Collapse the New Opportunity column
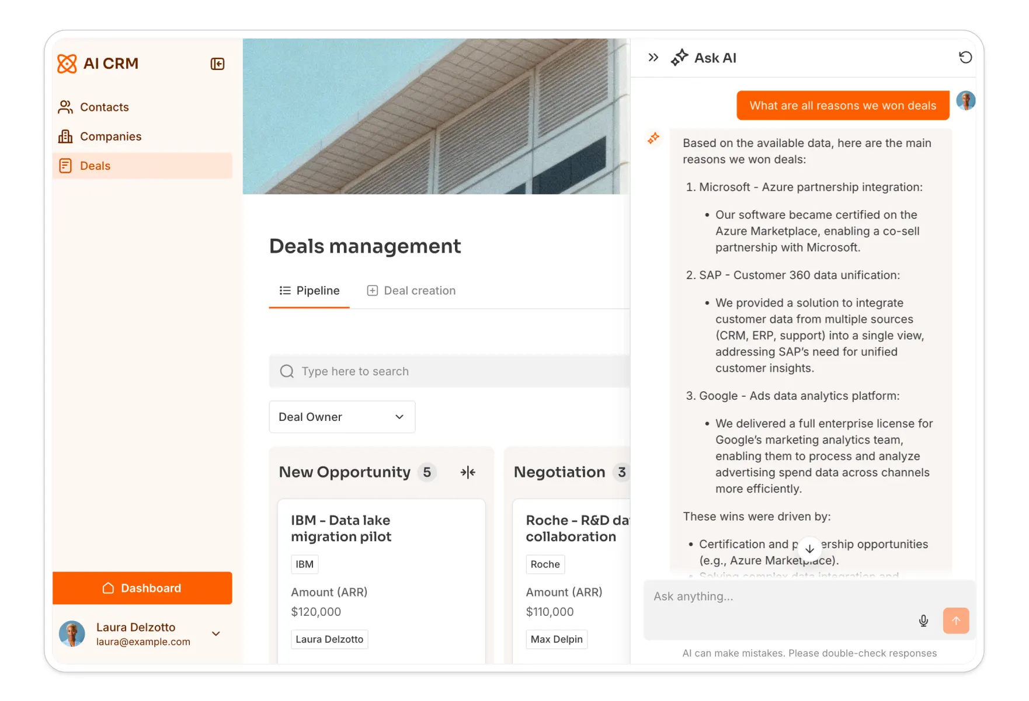 pyautogui.click(x=468, y=472)
